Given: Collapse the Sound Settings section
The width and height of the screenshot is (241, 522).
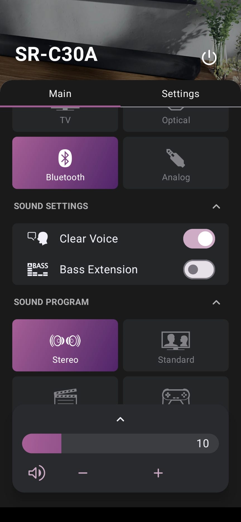Looking at the screenshot, I should point(216,206).
